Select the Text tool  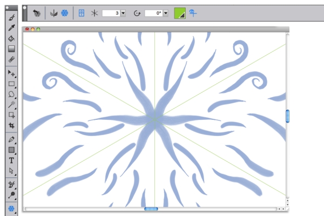pyautogui.click(x=11, y=160)
